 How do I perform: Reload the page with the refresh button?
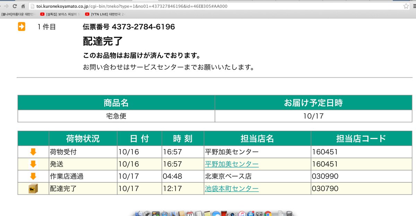pyautogui.click(x=15, y=6)
